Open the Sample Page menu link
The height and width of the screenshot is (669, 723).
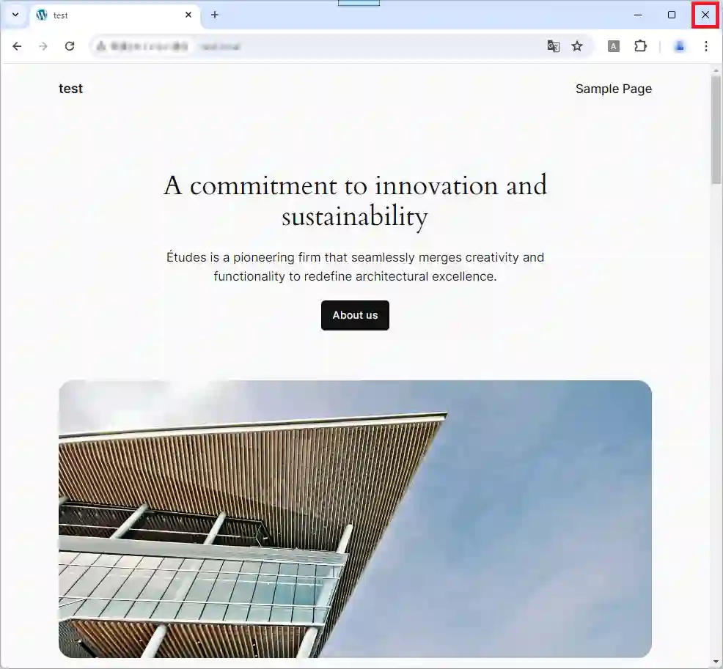point(613,89)
